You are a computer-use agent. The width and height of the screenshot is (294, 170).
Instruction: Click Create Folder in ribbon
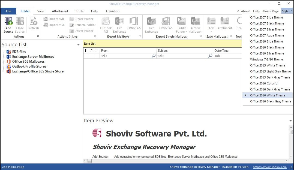(x=81, y=19)
